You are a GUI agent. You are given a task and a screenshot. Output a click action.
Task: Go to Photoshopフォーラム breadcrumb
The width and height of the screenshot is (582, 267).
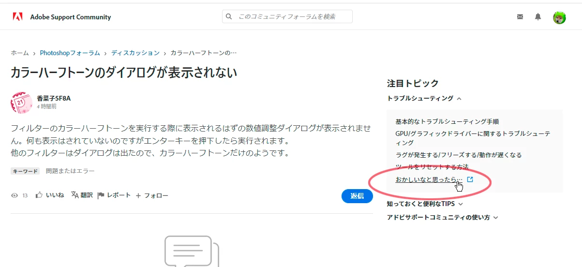[x=70, y=53]
